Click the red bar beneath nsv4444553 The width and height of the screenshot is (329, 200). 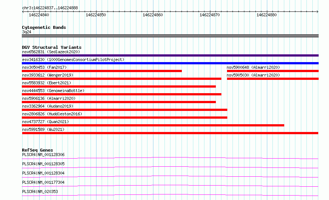pyautogui.click(x=122, y=94)
